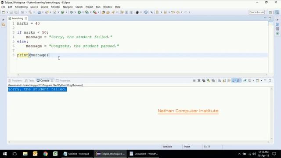
Task: Click the Debug bug icon in the toolbar
Action: [71, 12]
